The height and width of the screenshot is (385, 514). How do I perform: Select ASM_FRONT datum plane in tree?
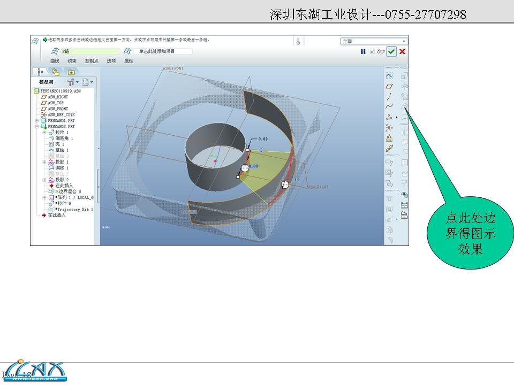pyautogui.click(x=55, y=109)
